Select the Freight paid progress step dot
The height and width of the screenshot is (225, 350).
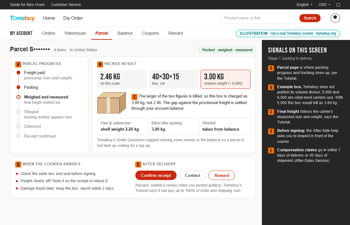[x=18, y=72]
